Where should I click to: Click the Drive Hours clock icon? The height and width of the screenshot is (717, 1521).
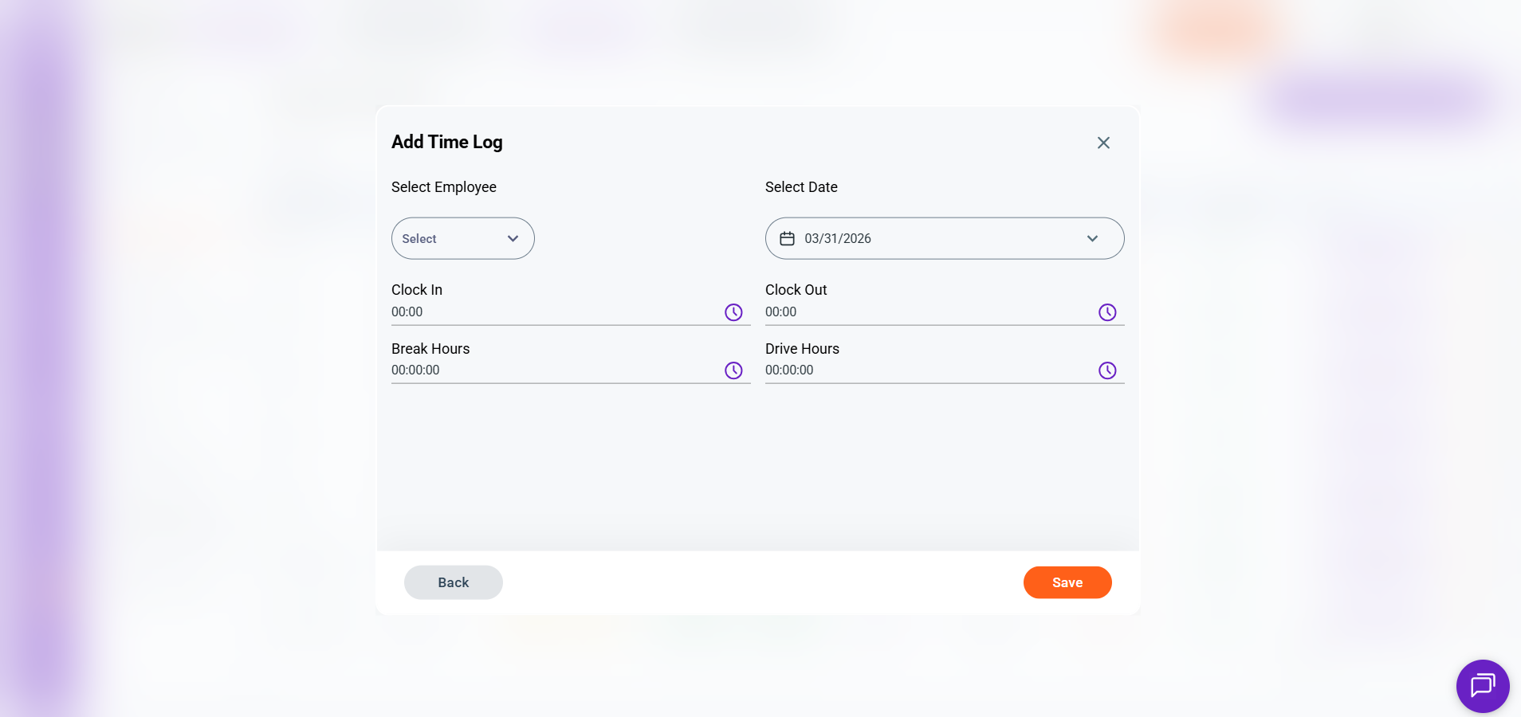[x=1107, y=370]
